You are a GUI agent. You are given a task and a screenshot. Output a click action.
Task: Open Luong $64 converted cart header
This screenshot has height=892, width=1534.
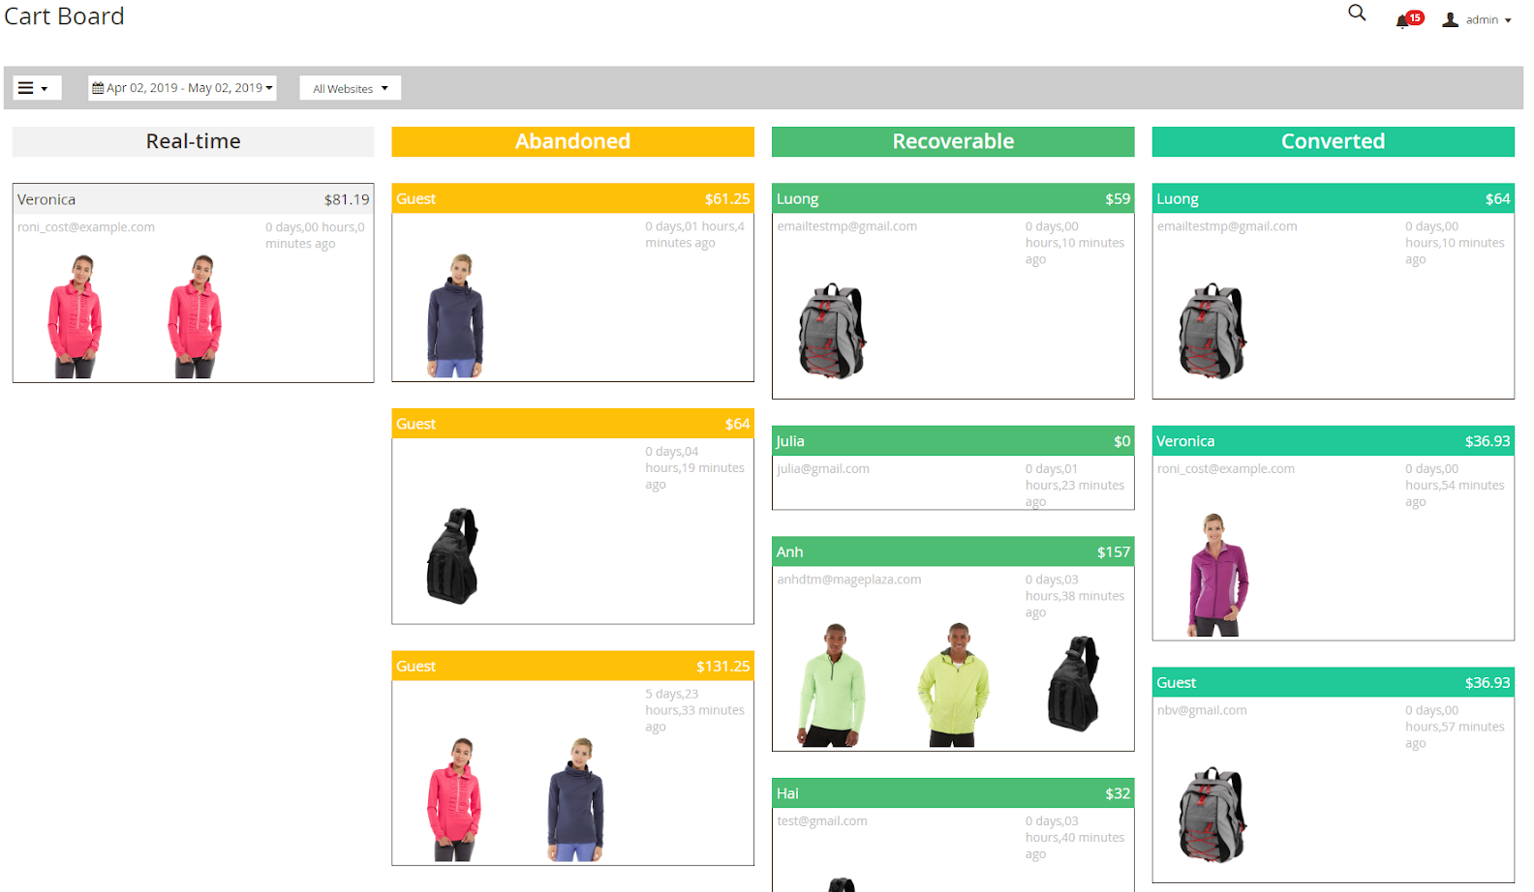point(1333,198)
